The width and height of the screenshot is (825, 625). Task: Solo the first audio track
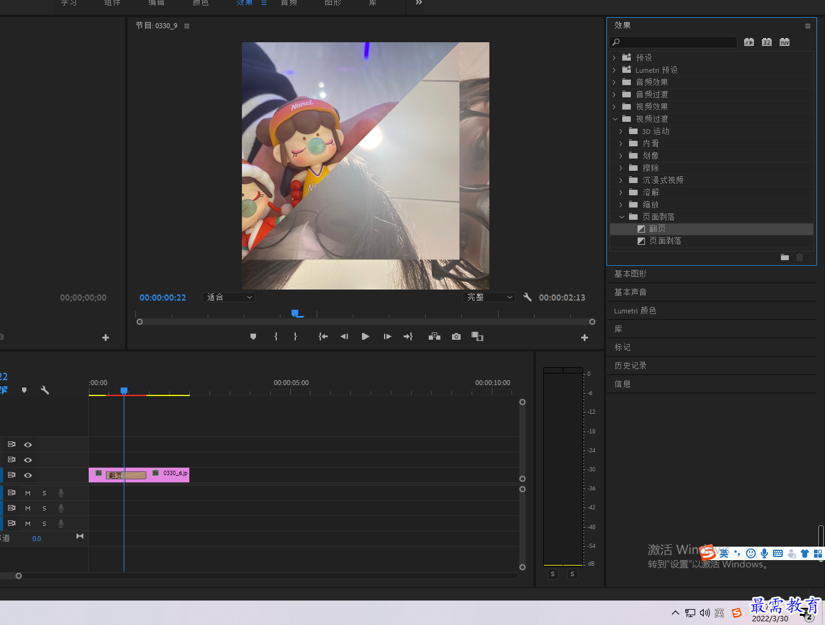pos(44,493)
